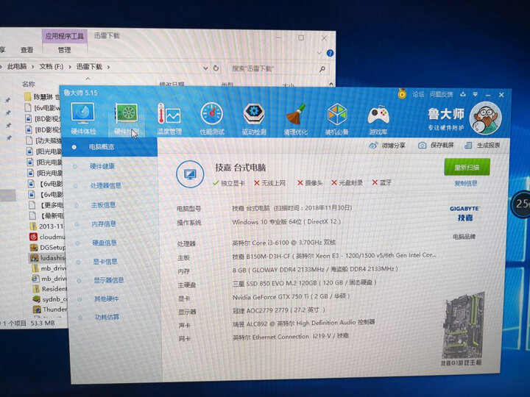This screenshot has width=530, height=397.
Task: Click 冠捷 AOC2779 monitor text
Action: 279,310
